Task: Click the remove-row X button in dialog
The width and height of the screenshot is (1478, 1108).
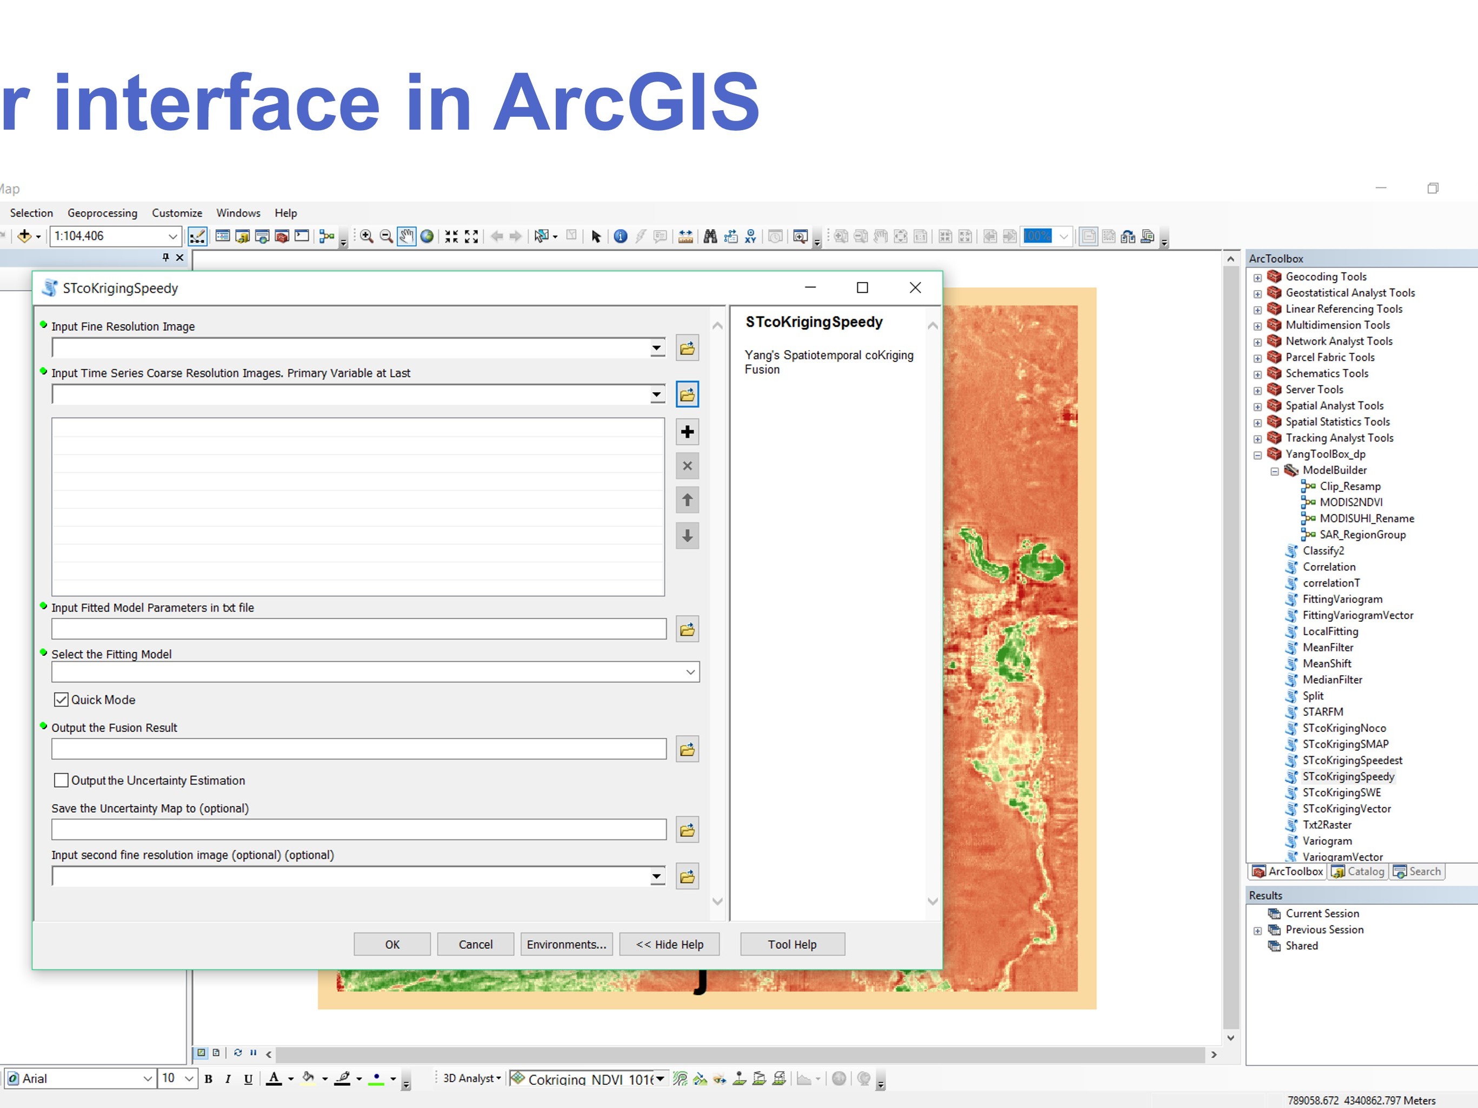Action: click(687, 466)
